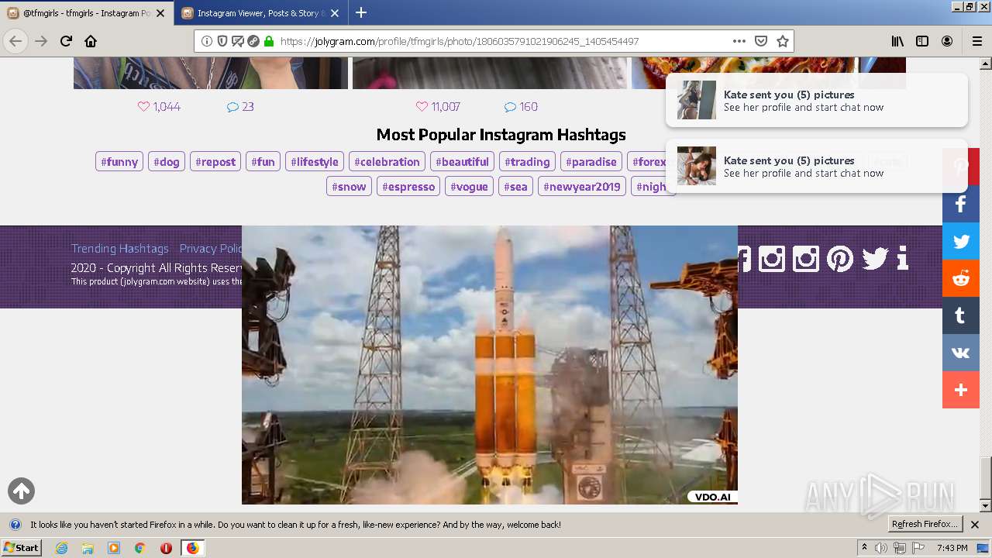Click the page vertical scrollbar thumb
The image size is (992, 558).
click(986, 478)
